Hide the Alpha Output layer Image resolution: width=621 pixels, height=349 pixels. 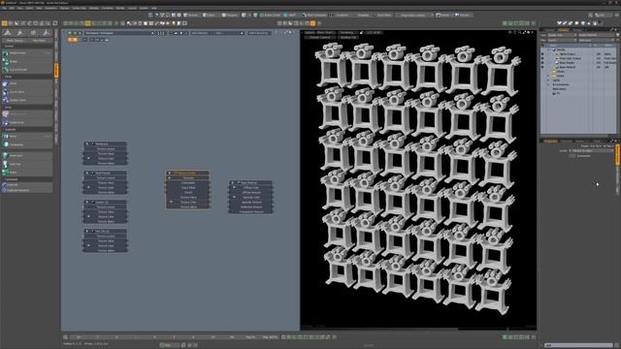(x=542, y=54)
